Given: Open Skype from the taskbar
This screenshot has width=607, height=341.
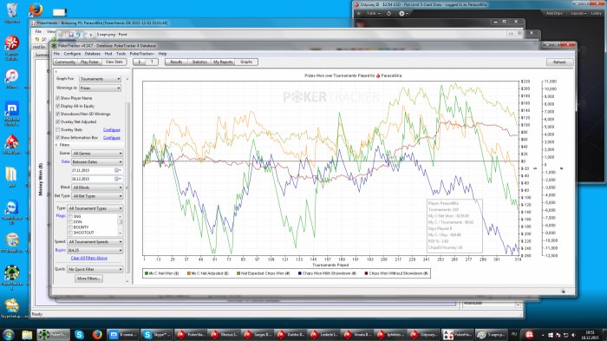Looking at the screenshot, I should (x=80, y=334).
